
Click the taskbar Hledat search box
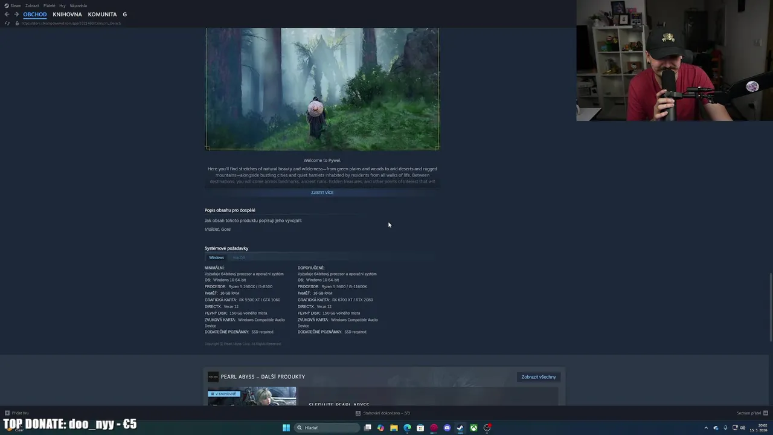[x=327, y=428]
